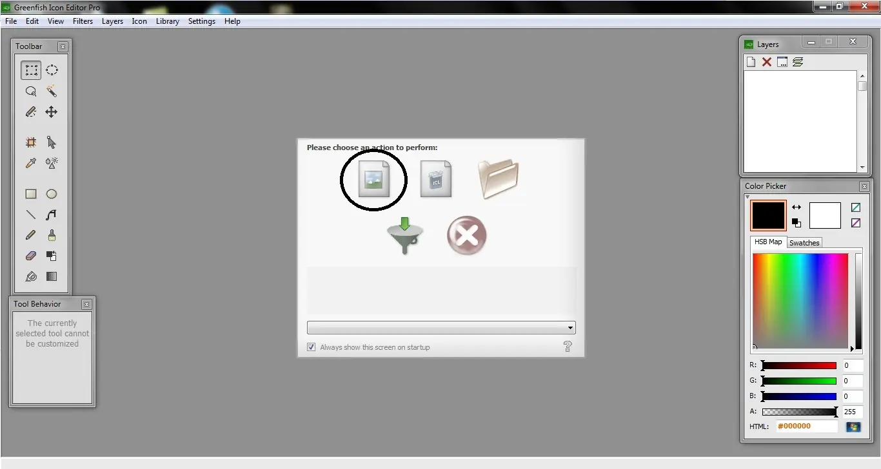The image size is (881, 469).
Task: Open the Library menu
Action: coord(168,21)
